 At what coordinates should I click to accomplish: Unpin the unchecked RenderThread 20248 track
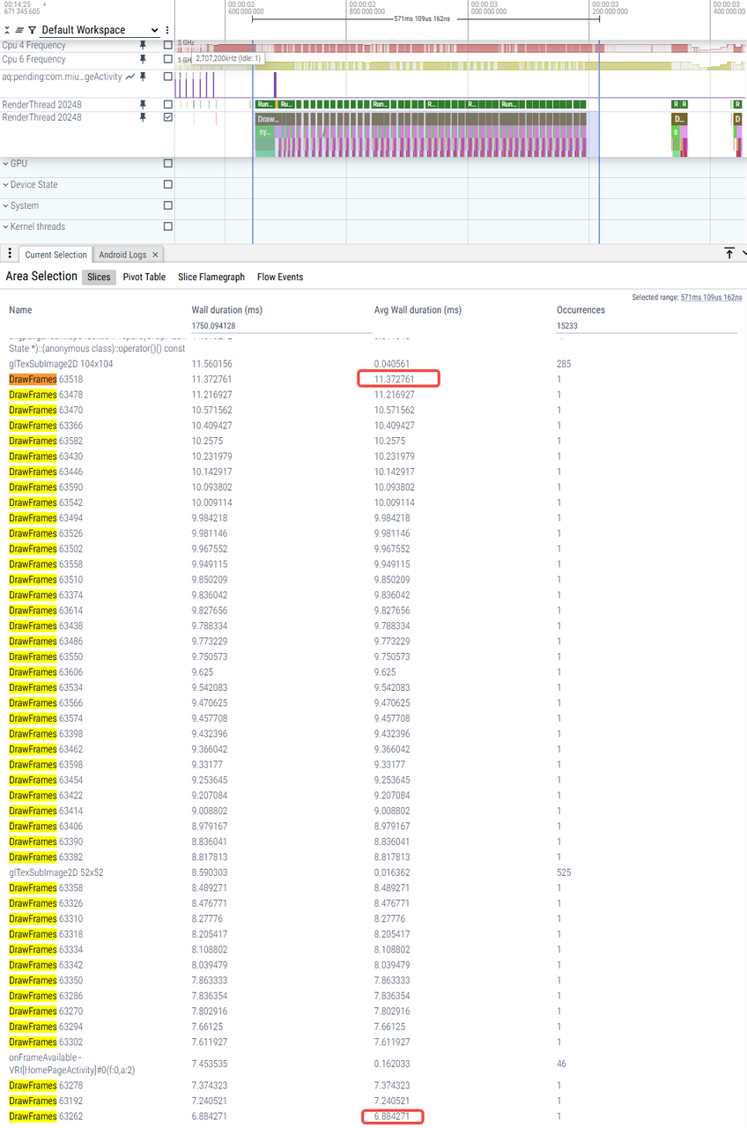pyautogui.click(x=143, y=104)
